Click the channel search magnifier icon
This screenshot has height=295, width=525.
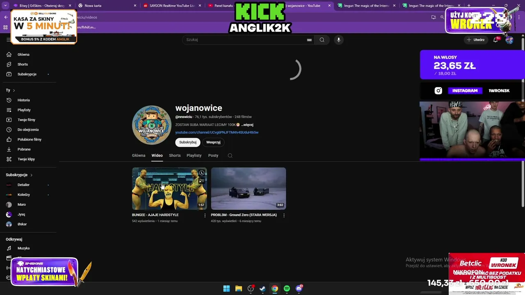(x=230, y=156)
